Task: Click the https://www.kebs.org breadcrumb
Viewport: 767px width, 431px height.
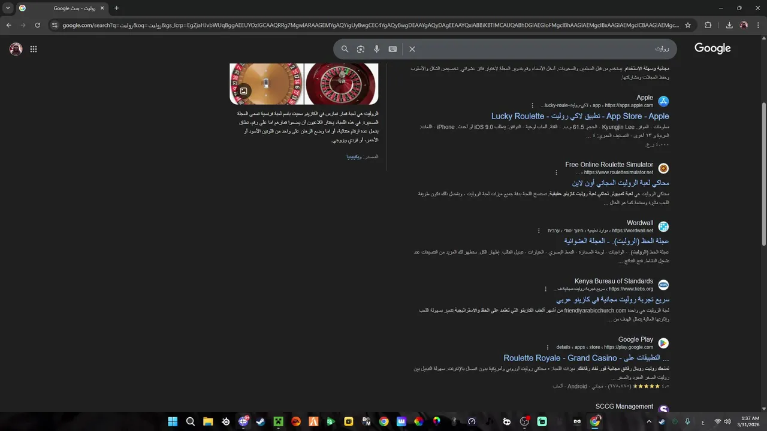Action: [631, 289]
